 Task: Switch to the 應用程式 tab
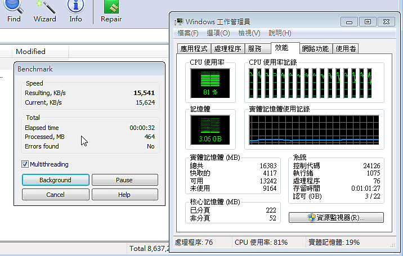tap(194, 48)
